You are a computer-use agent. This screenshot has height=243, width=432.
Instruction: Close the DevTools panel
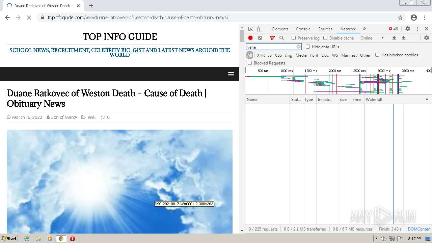click(427, 29)
